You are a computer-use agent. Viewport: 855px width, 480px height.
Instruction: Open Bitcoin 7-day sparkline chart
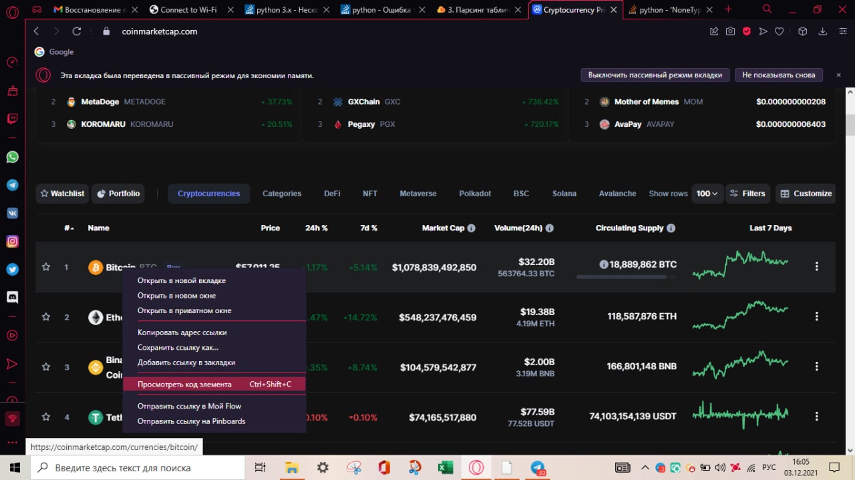741,265
